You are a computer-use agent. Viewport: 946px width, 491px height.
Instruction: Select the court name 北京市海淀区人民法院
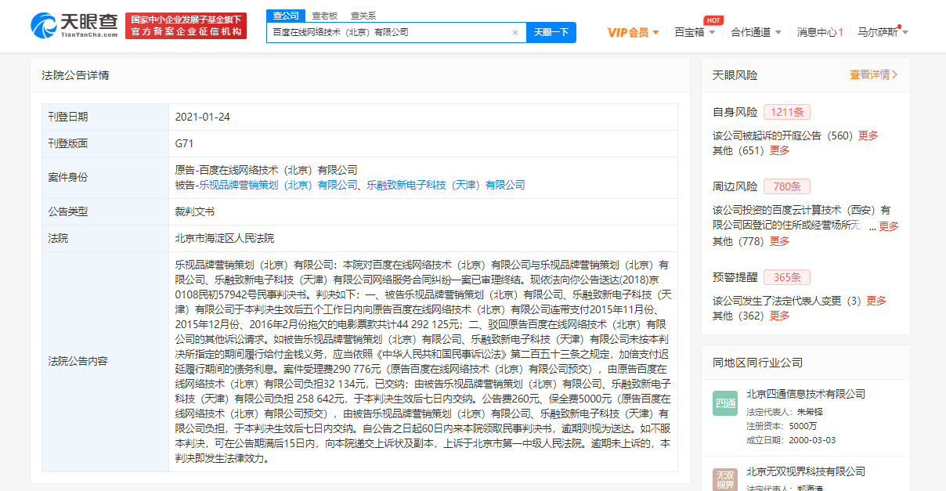(x=225, y=238)
